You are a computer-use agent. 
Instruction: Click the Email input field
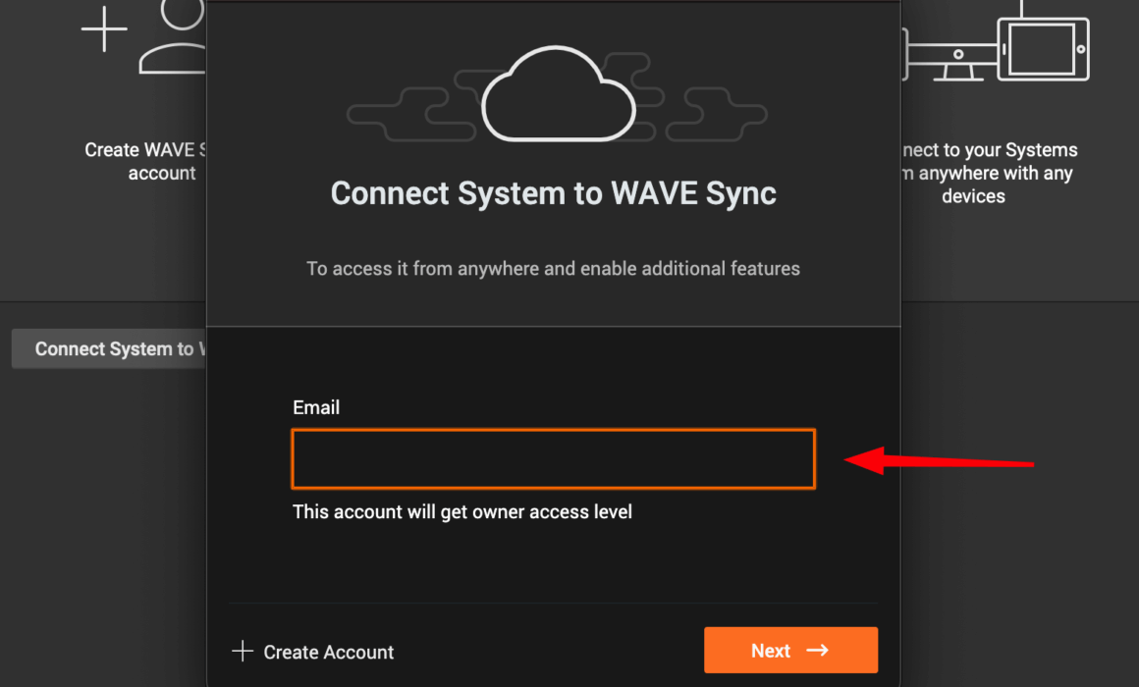553,459
